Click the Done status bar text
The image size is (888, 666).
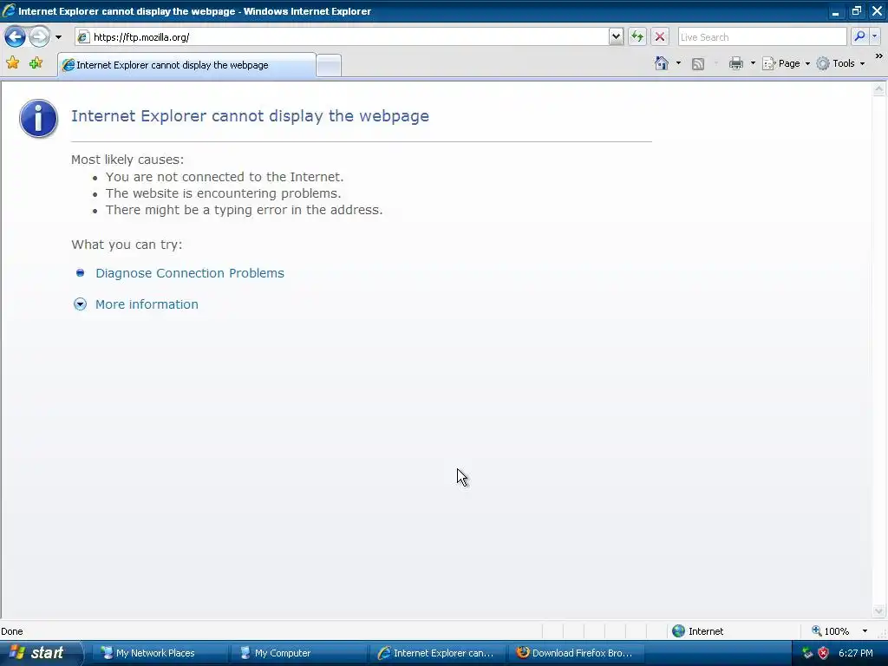(12, 631)
